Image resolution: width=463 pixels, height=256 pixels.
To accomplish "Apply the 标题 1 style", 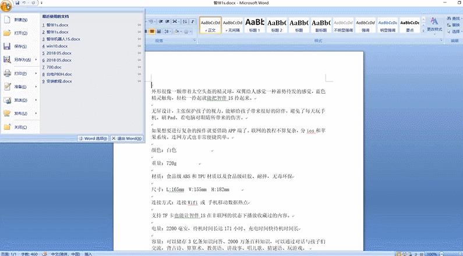I will click(x=255, y=26).
